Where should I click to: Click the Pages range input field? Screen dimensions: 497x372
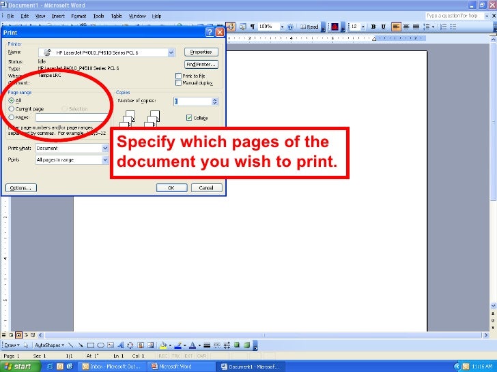[x=72, y=117]
